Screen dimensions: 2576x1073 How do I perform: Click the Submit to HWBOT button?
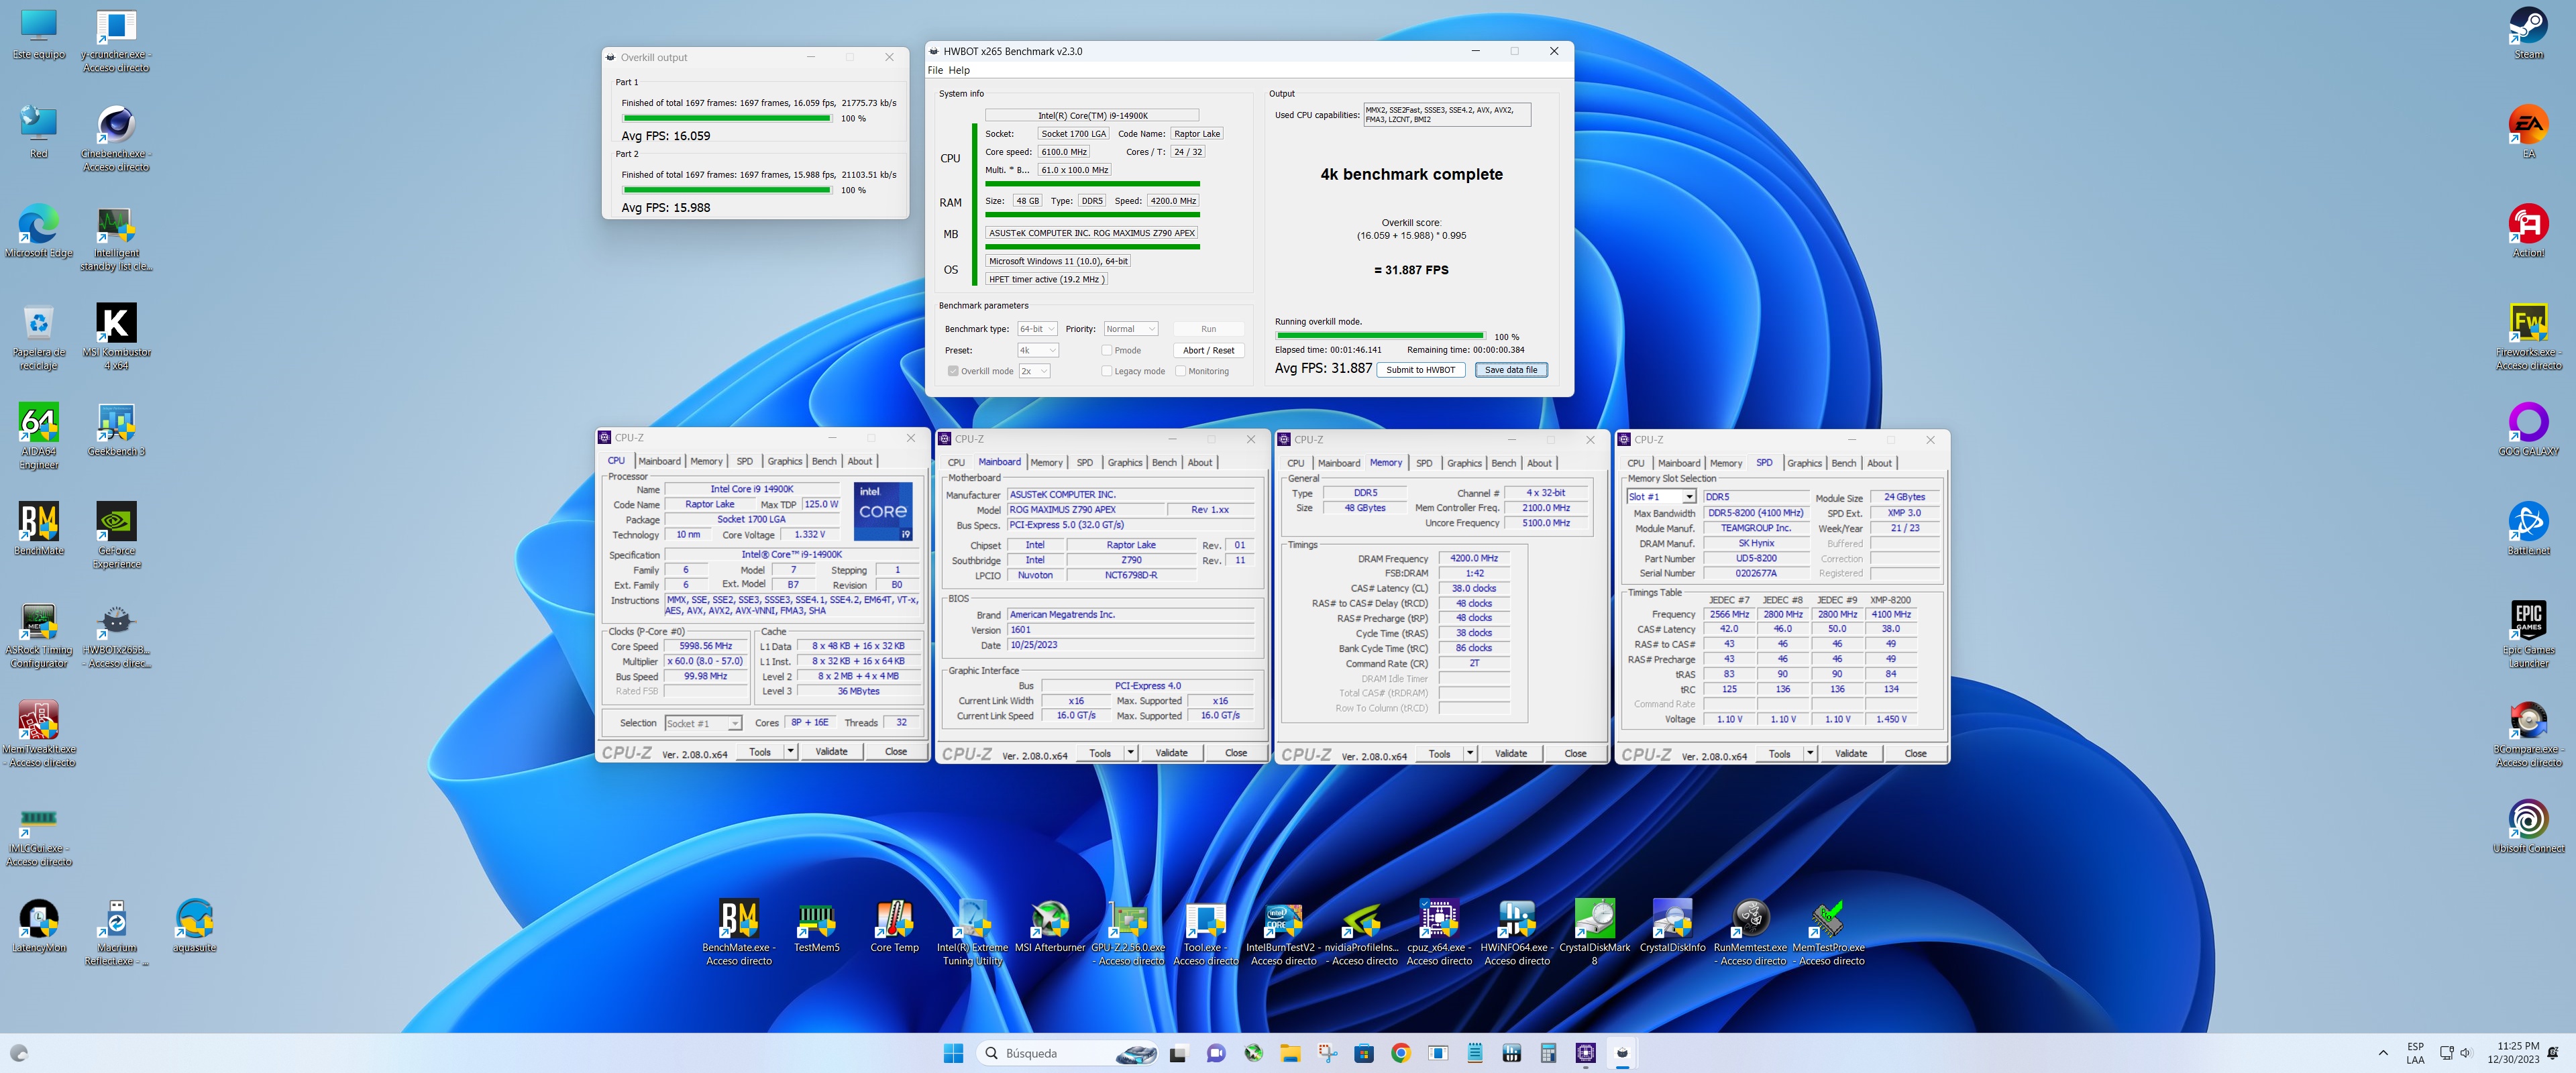1420,370
